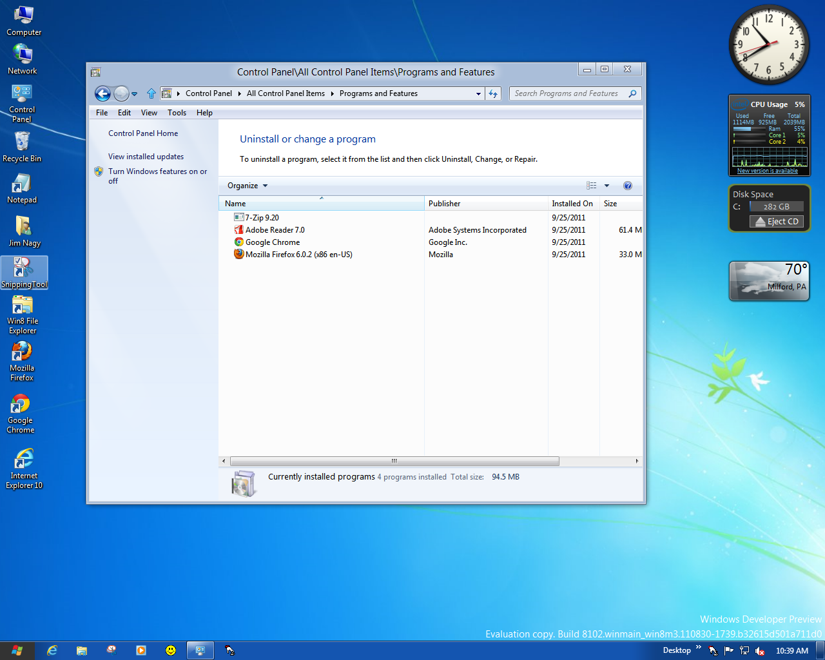Open the Tools menu

177,113
